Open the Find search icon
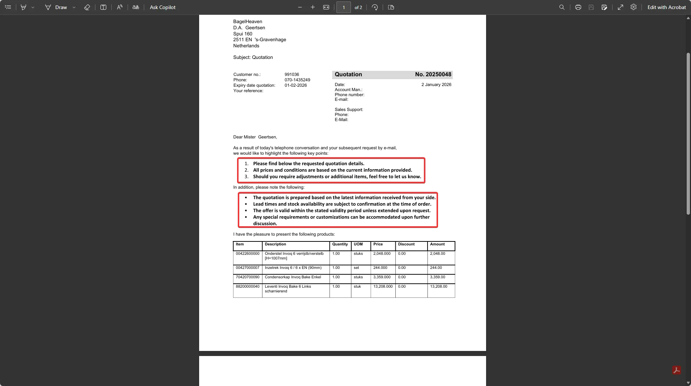The width and height of the screenshot is (691, 386). (562, 7)
